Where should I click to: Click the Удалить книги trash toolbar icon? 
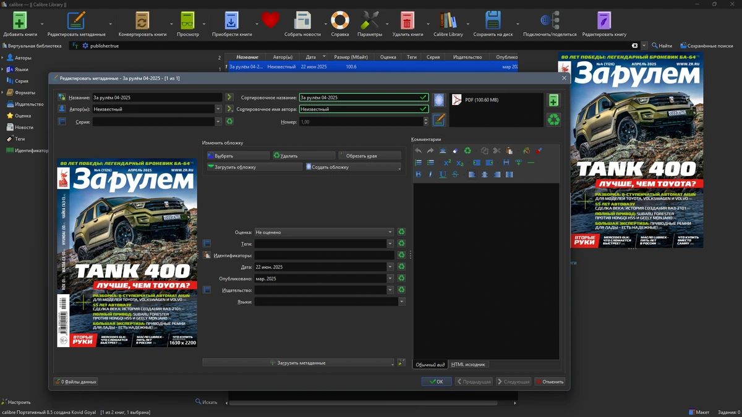407,20
